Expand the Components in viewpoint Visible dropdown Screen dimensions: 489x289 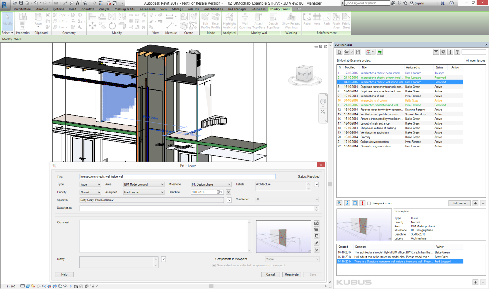pos(317,259)
